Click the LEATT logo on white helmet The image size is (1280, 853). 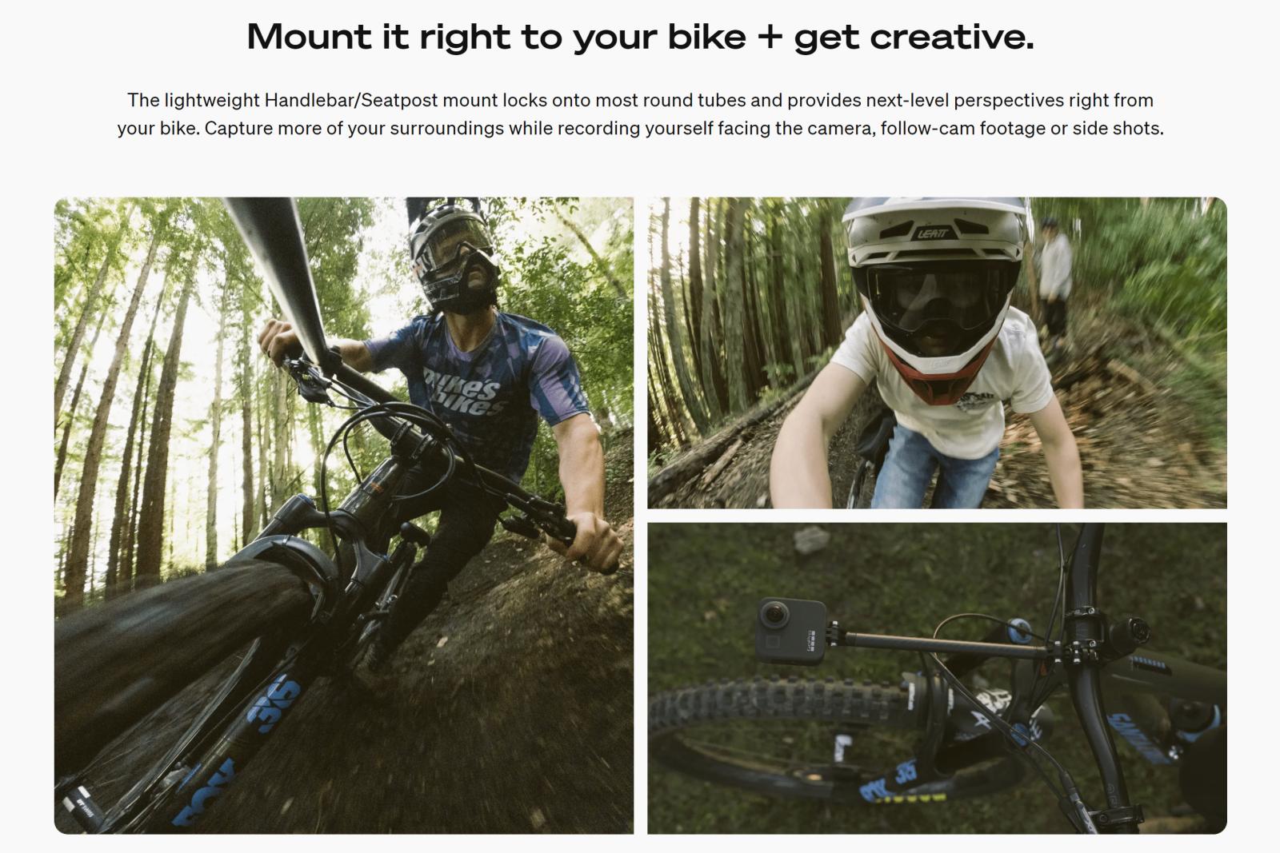click(933, 233)
